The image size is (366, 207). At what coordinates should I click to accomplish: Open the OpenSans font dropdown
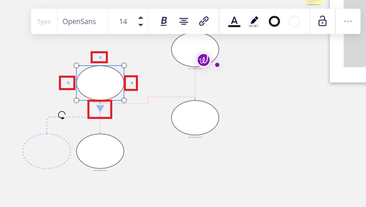tap(79, 22)
